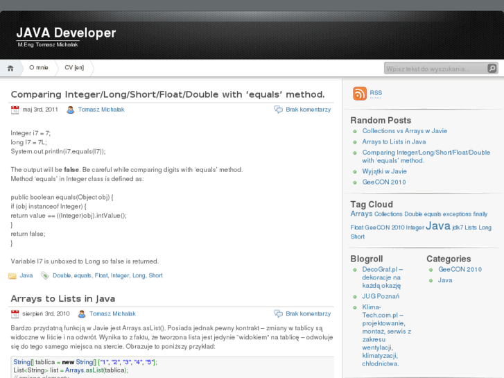504x378 pixels.
Task: Select exceptions in the tag cloud
Action: pyautogui.click(x=457, y=214)
